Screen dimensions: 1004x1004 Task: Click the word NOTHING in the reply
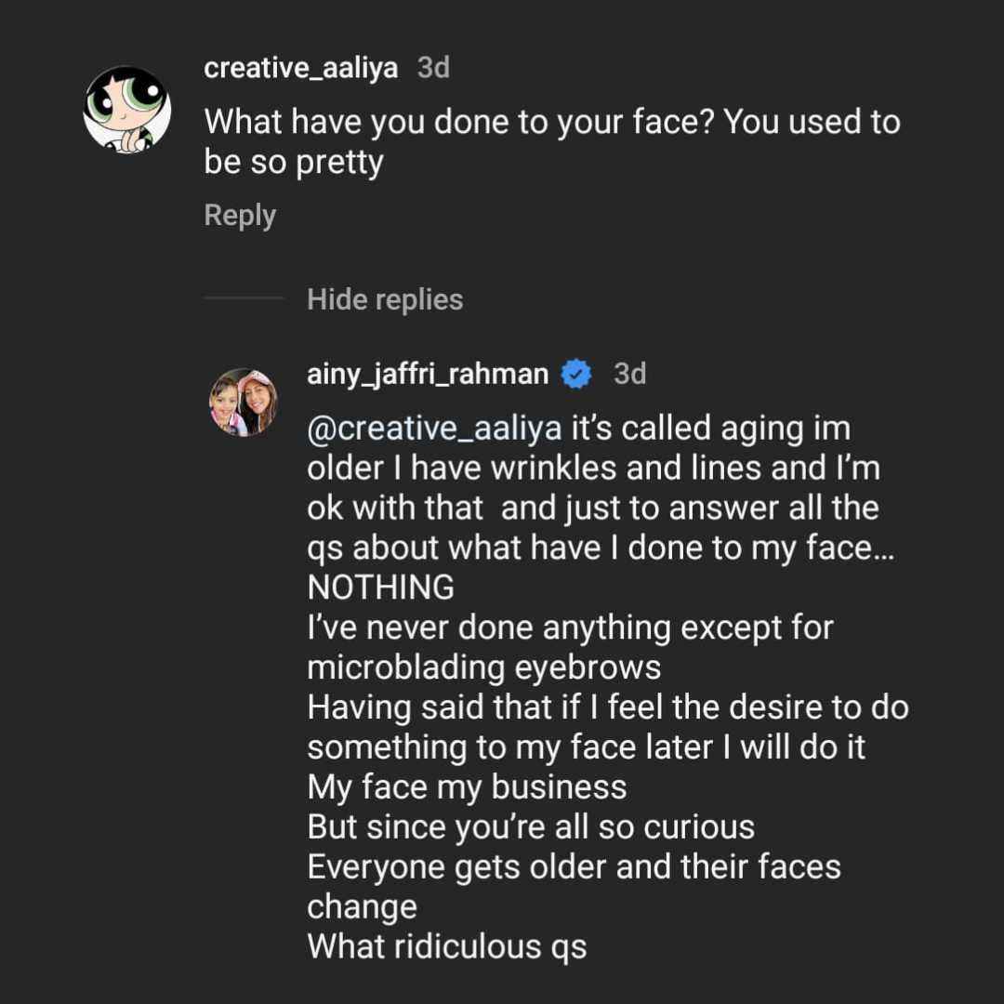click(380, 588)
